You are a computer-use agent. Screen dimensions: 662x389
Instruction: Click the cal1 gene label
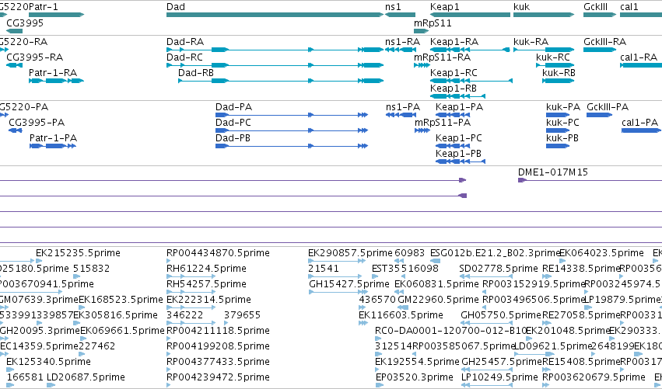629,7
